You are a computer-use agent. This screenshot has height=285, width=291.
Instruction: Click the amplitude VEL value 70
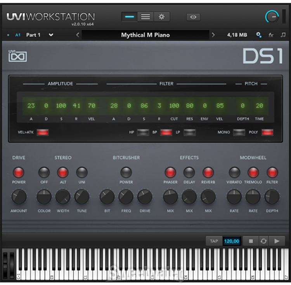pyautogui.click(x=92, y=106)
